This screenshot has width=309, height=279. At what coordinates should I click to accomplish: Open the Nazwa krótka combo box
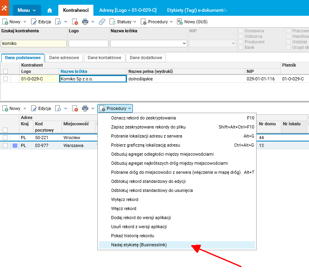(x=149, y=43)
